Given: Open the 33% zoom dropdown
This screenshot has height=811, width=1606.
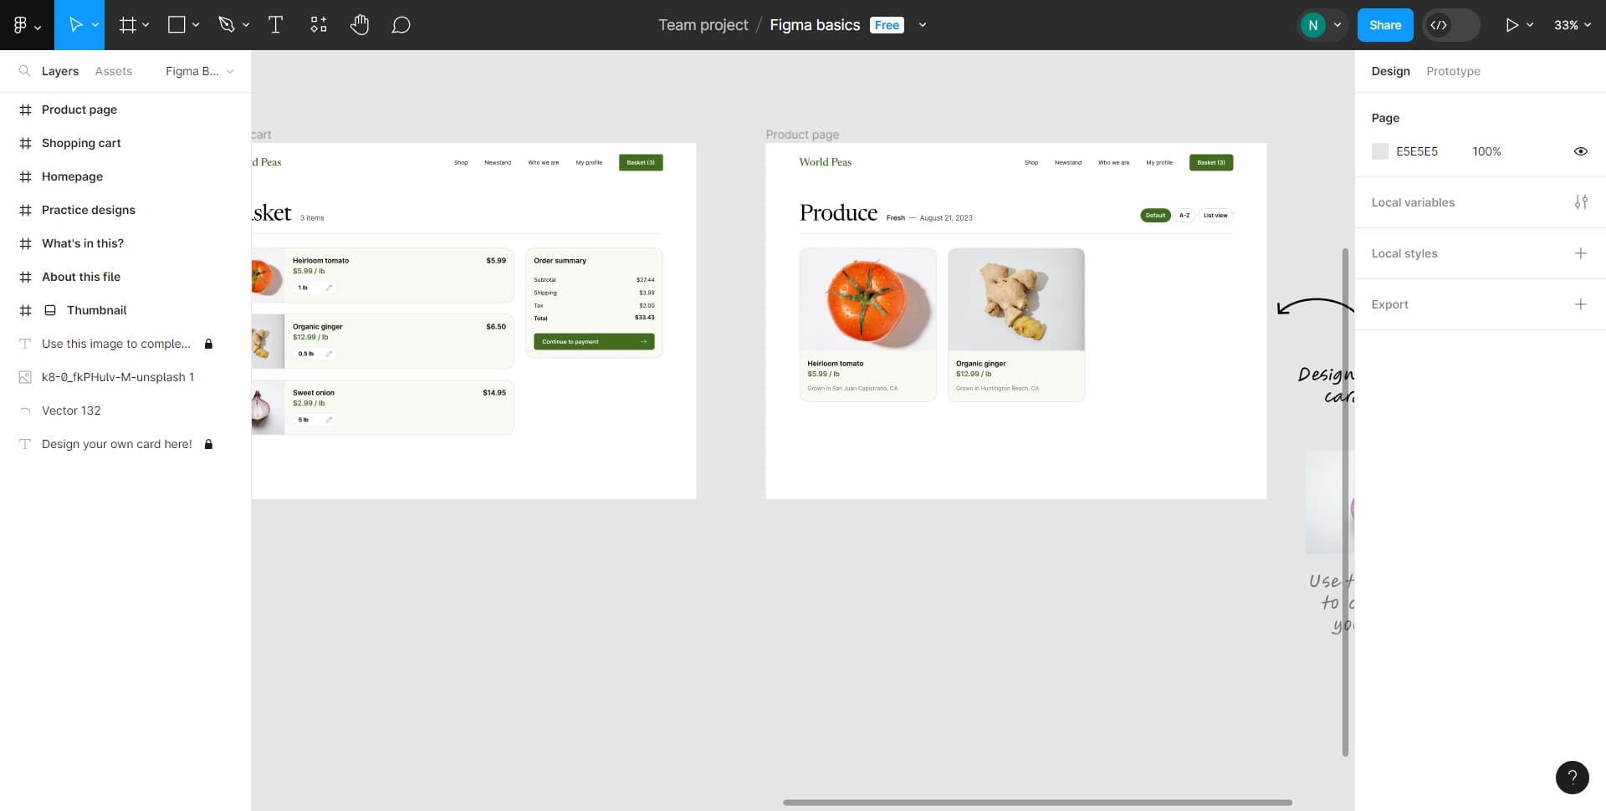Looking at the screenshot, I should pyautogui.click(x=1573, y=25).
